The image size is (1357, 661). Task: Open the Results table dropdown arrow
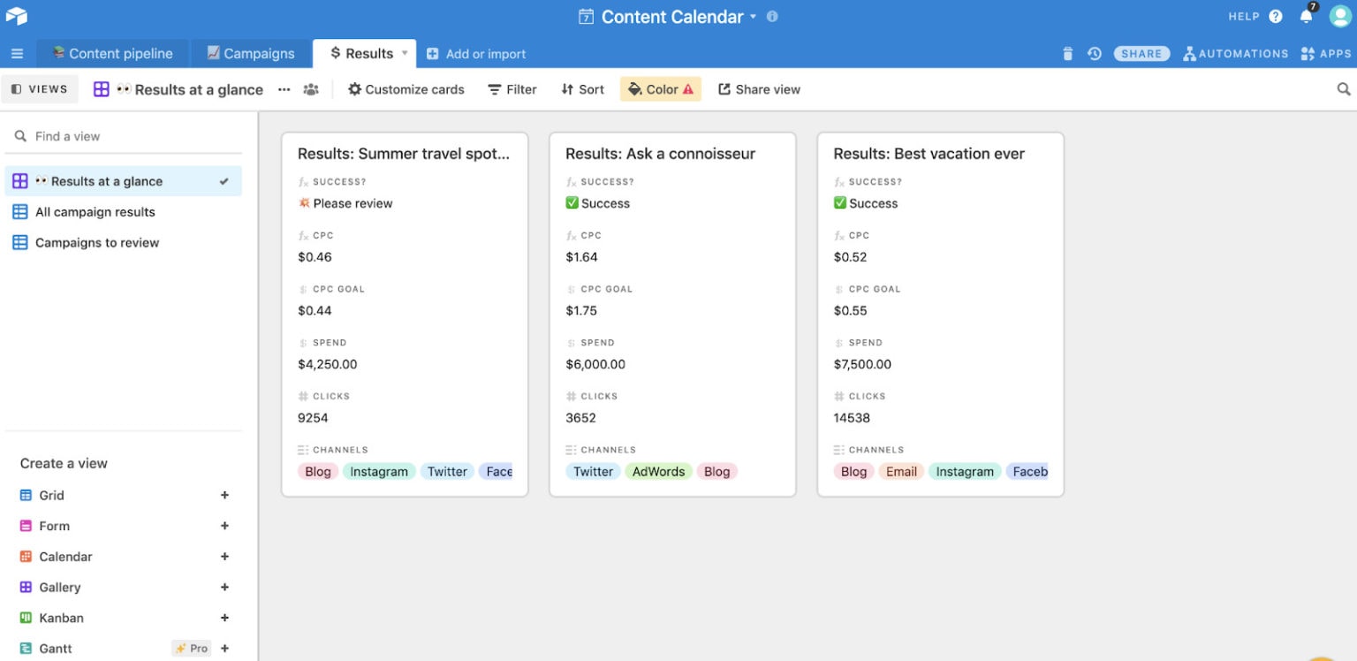pyautogui.click(x=405, y=53)
